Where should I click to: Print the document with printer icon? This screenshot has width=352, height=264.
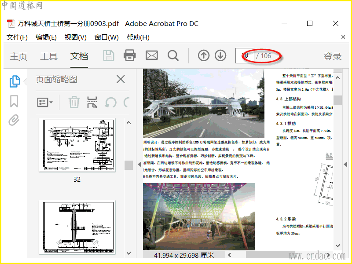(x=130, y=55)
